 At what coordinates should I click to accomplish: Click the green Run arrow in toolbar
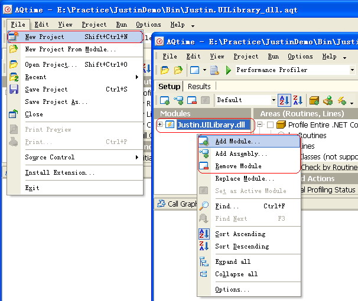(228, 70)
